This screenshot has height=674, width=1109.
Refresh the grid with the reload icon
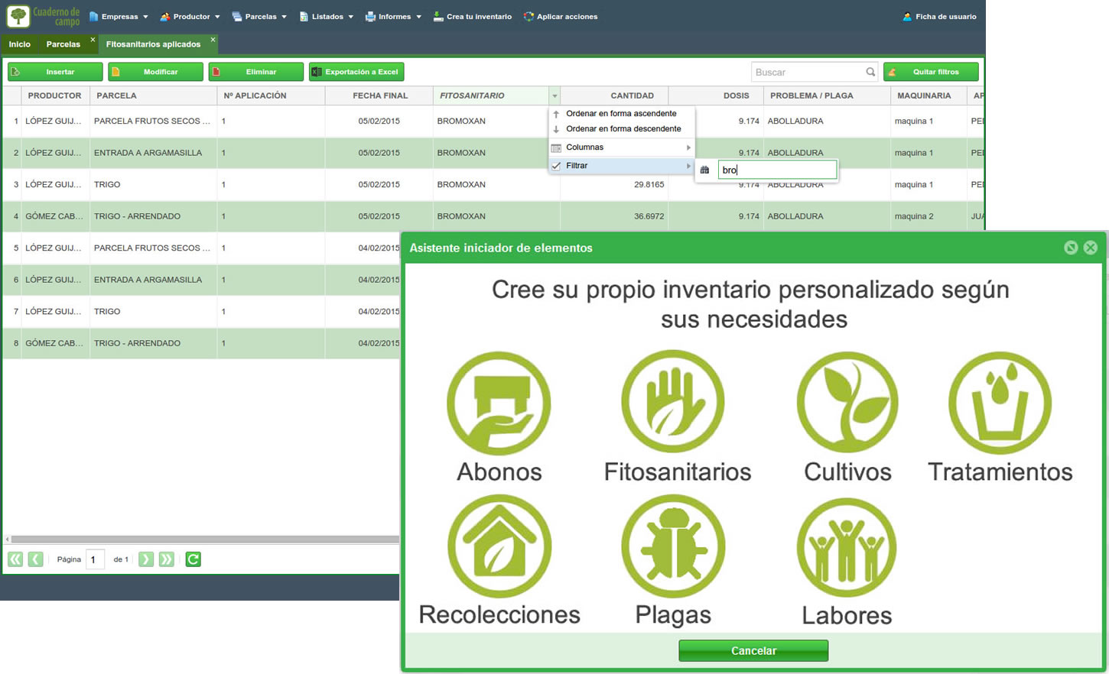coord(194,559)
